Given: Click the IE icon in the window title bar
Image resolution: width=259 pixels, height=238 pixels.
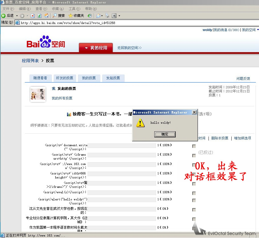Looking at the screenshot, I should (2, 2).
